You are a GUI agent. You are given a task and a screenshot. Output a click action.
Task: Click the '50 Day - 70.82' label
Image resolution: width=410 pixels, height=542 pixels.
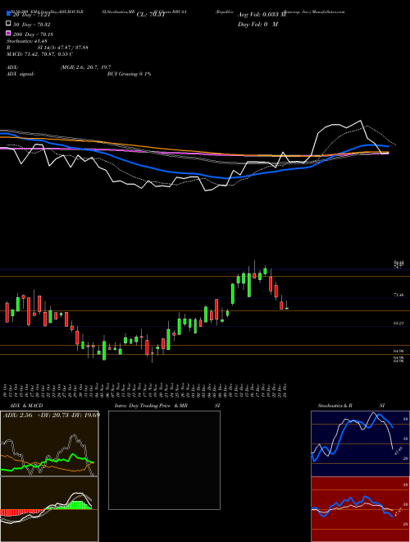point(32,25)
